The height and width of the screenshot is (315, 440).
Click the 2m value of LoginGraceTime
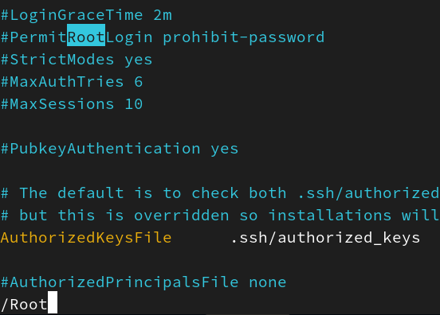pos(163,16)
